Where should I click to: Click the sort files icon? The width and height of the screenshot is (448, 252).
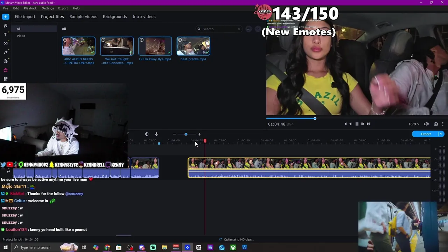pyautogui.click(x=248, y=29)
